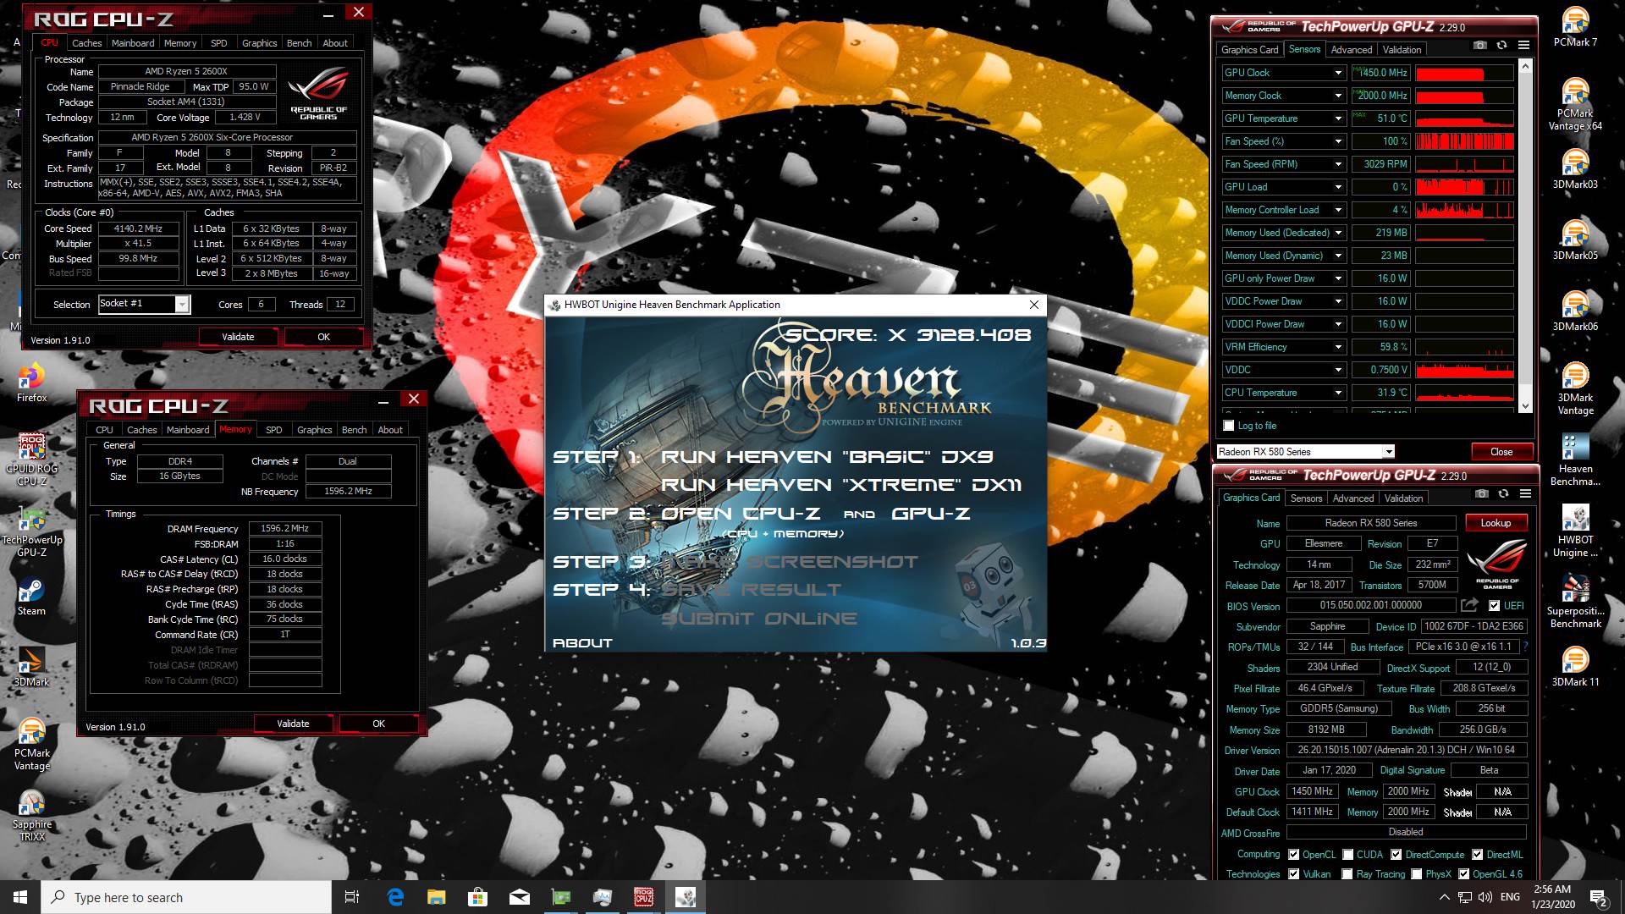This screenshot has width=1625, height=914.
Task: Click OK in the lower CPU-Z Memory window
Action: click(x=378, y=724)
